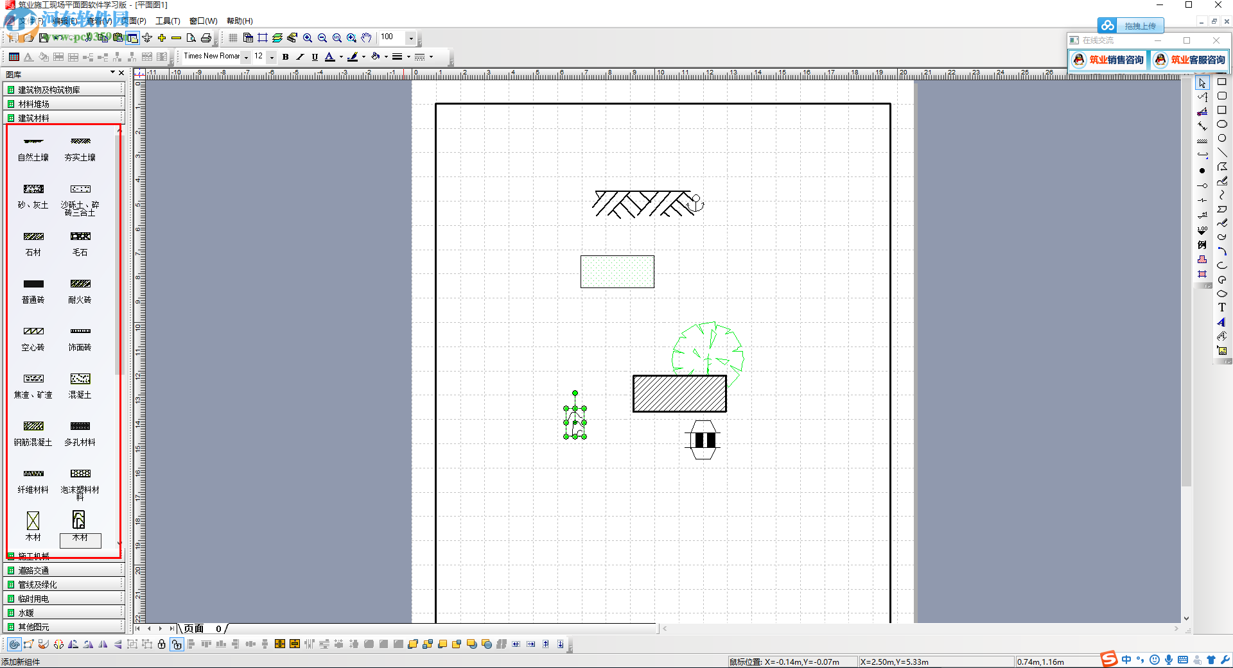The width and height of the screenshot is (1233, 668).
Task: Click the table grid icon in format toolbar
Action: click(13, 57)
